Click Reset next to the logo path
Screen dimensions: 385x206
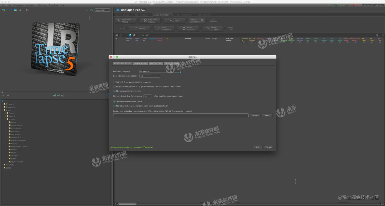[267, 115]
